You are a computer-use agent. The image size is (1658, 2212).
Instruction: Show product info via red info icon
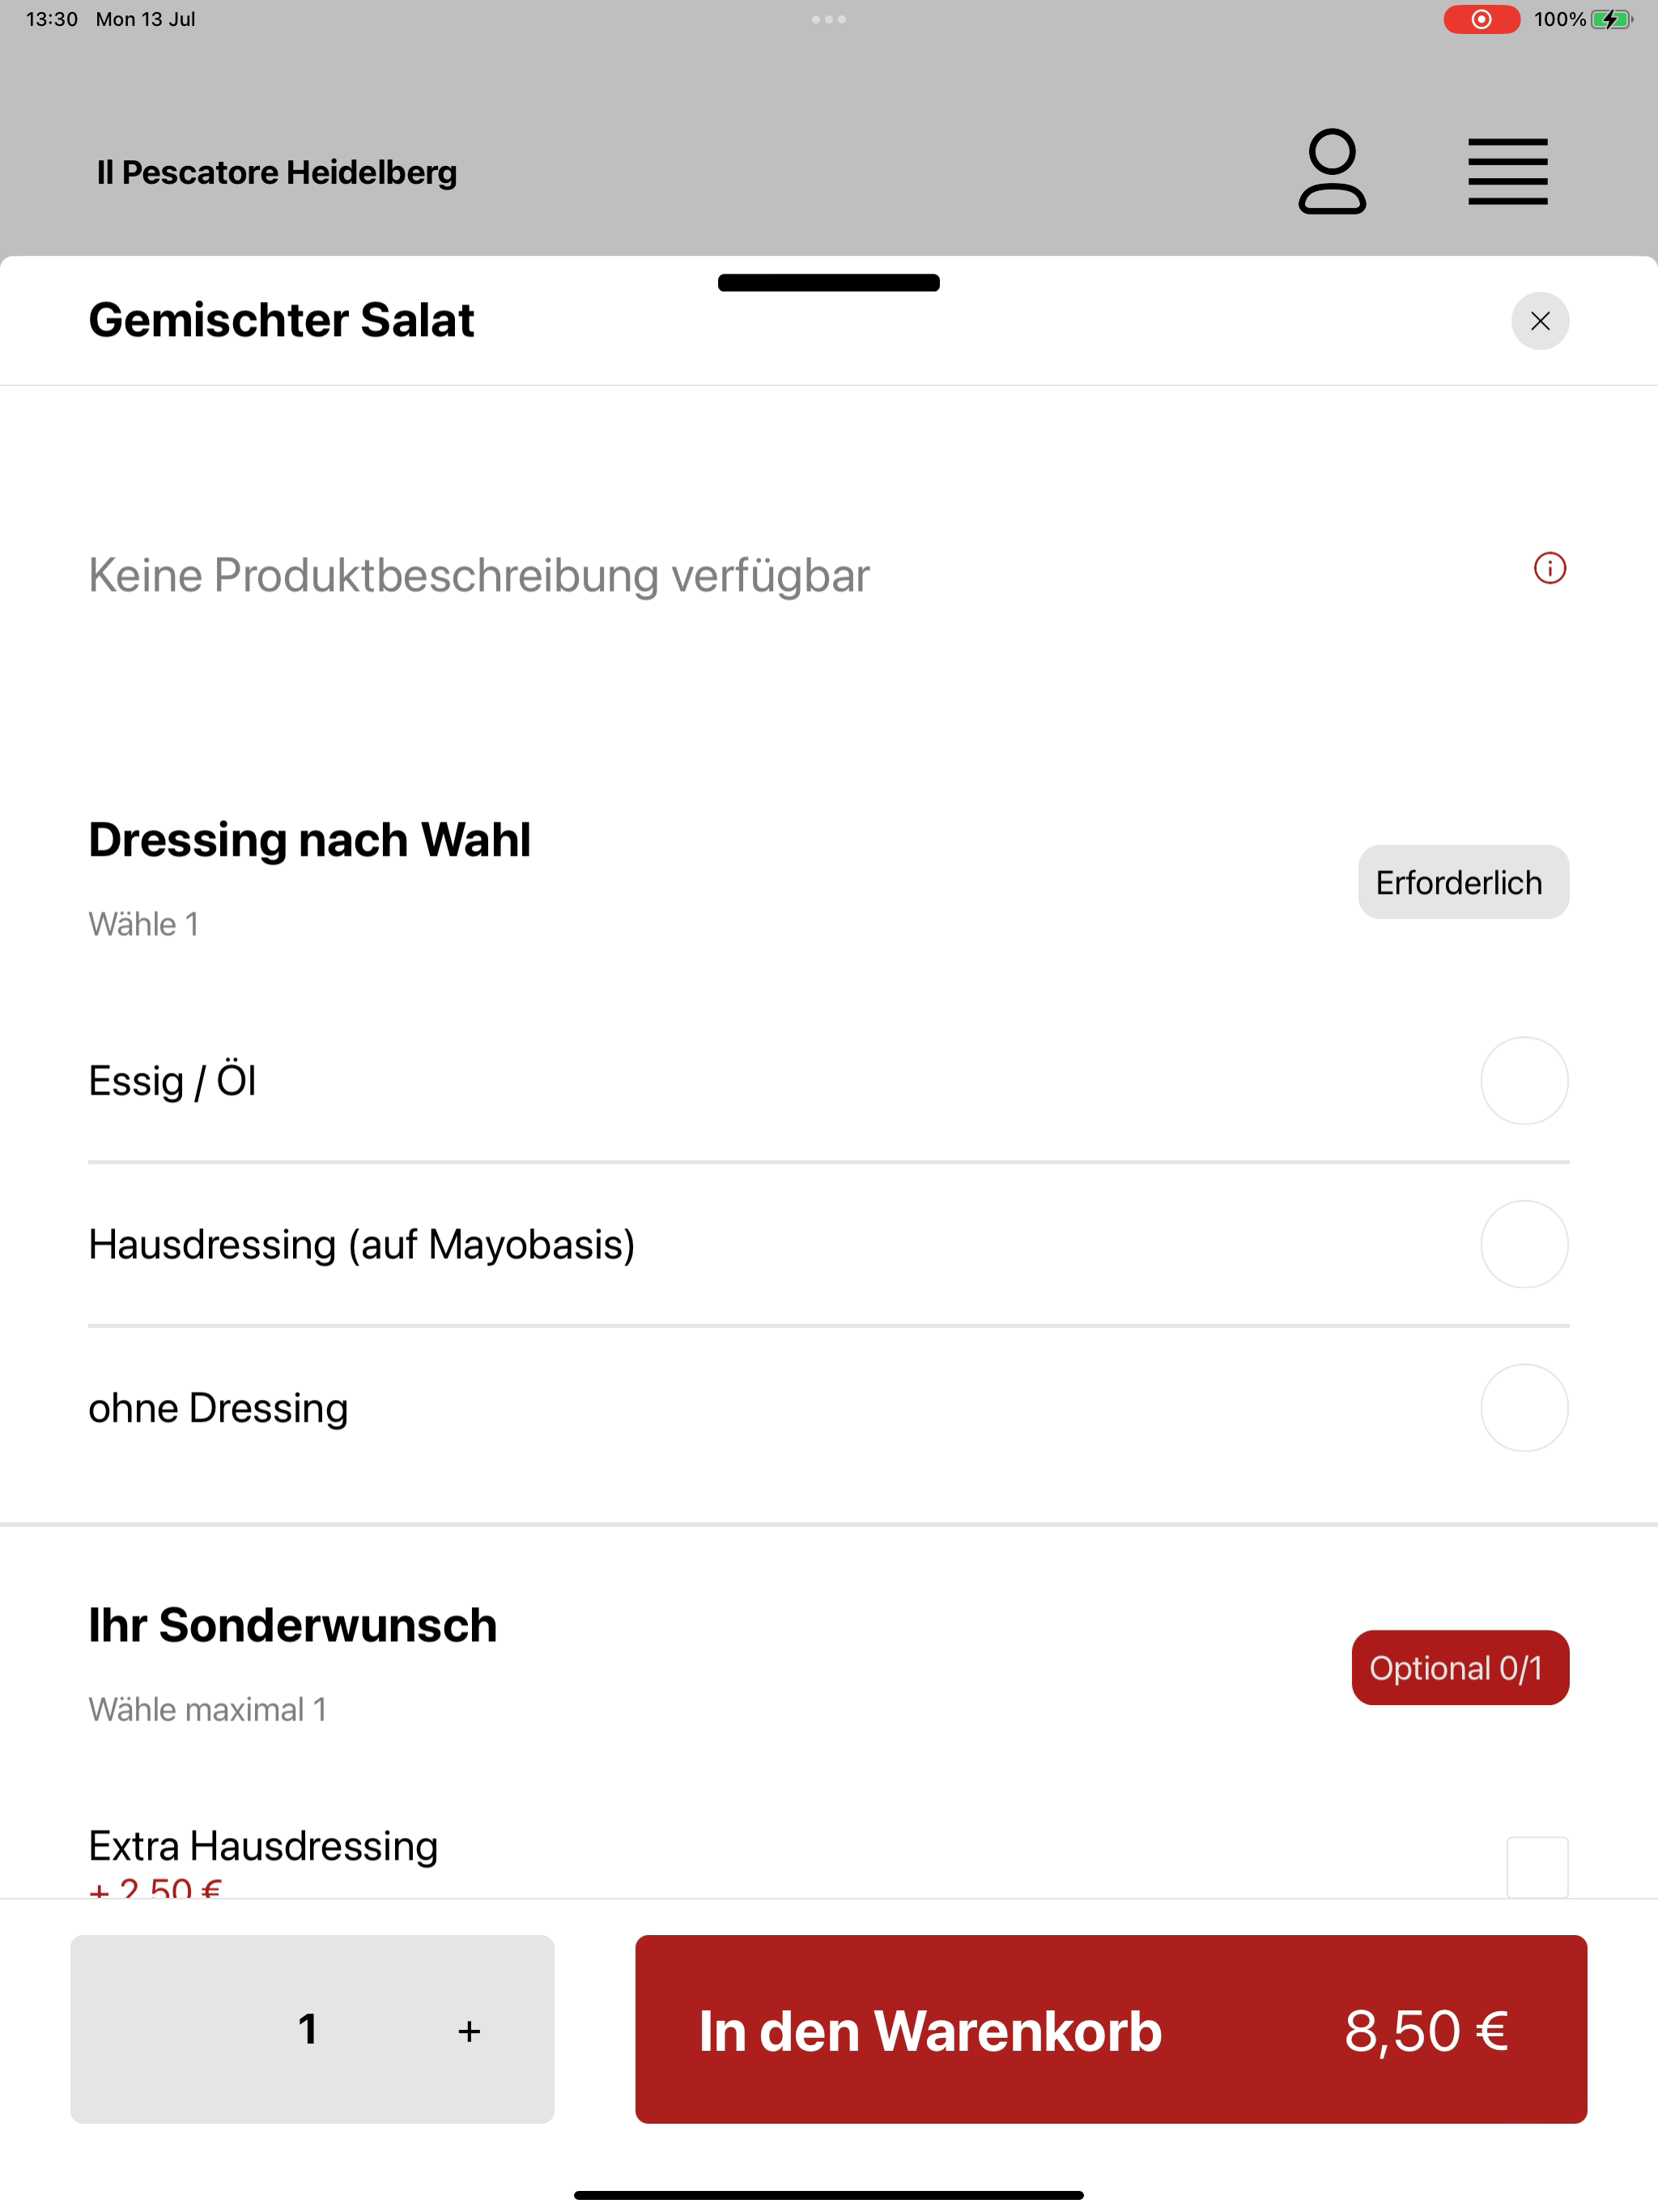point(1550,568)
